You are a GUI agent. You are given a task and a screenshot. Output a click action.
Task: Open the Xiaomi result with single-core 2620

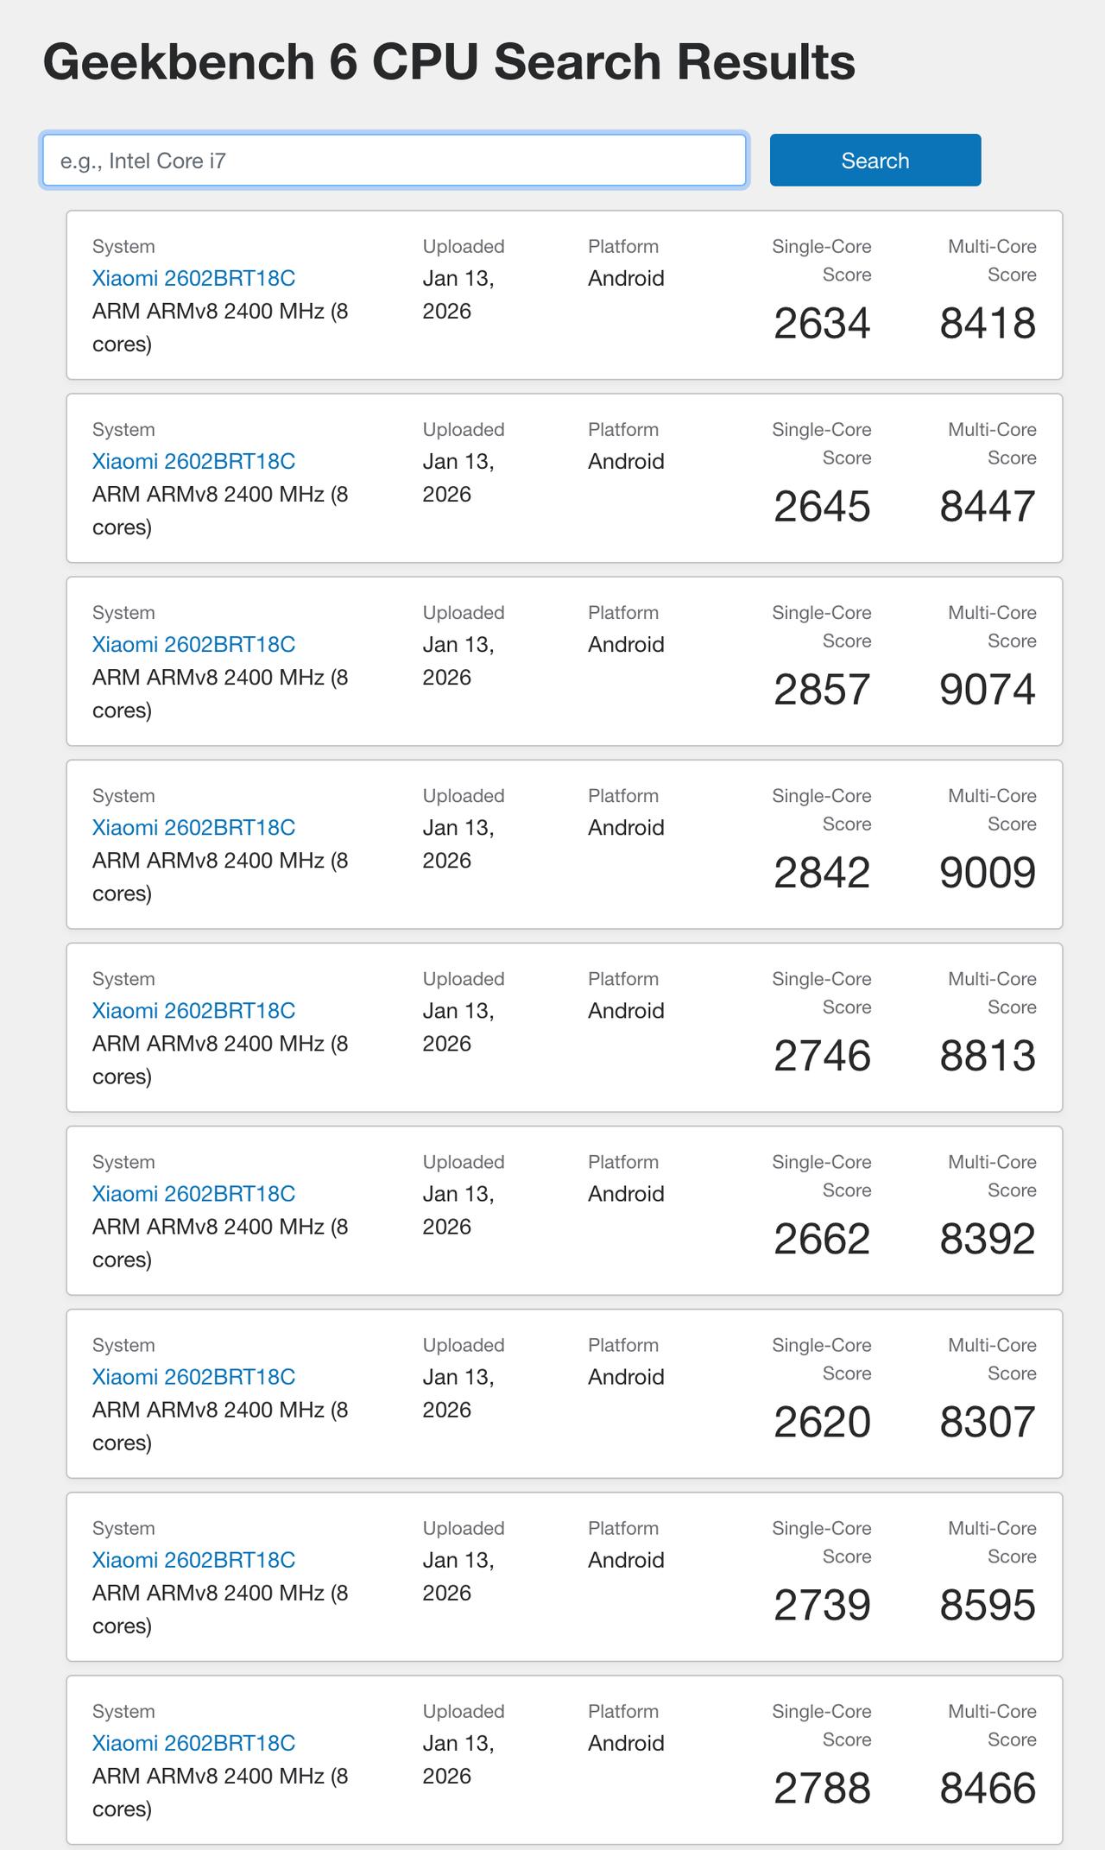pyautogui.click(x=193, y=1376)
